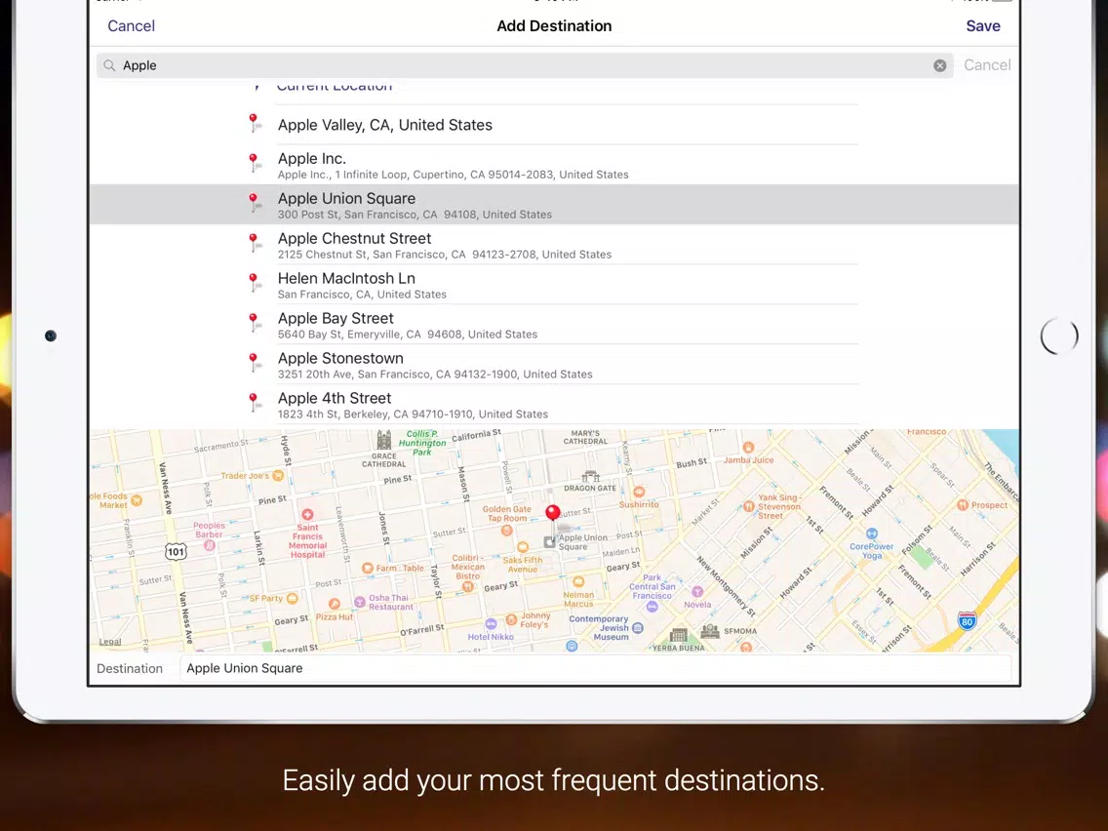Click the pin icon beside Apple Valley

[x=255, y=123]
